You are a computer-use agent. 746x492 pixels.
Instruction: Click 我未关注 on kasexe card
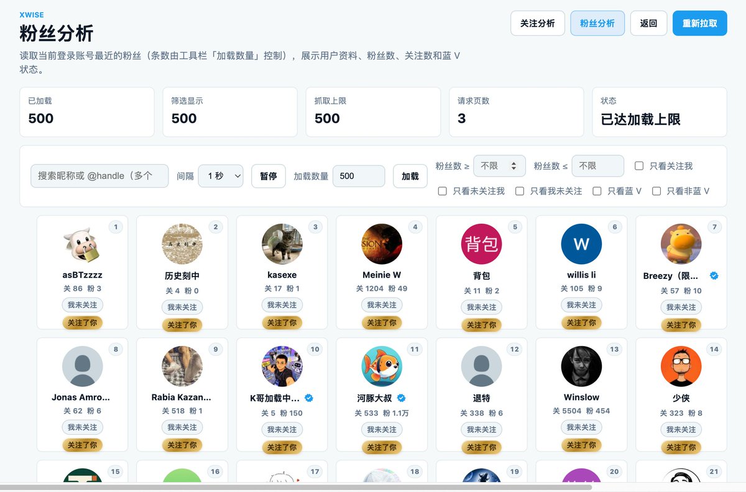tap(282, 305)
